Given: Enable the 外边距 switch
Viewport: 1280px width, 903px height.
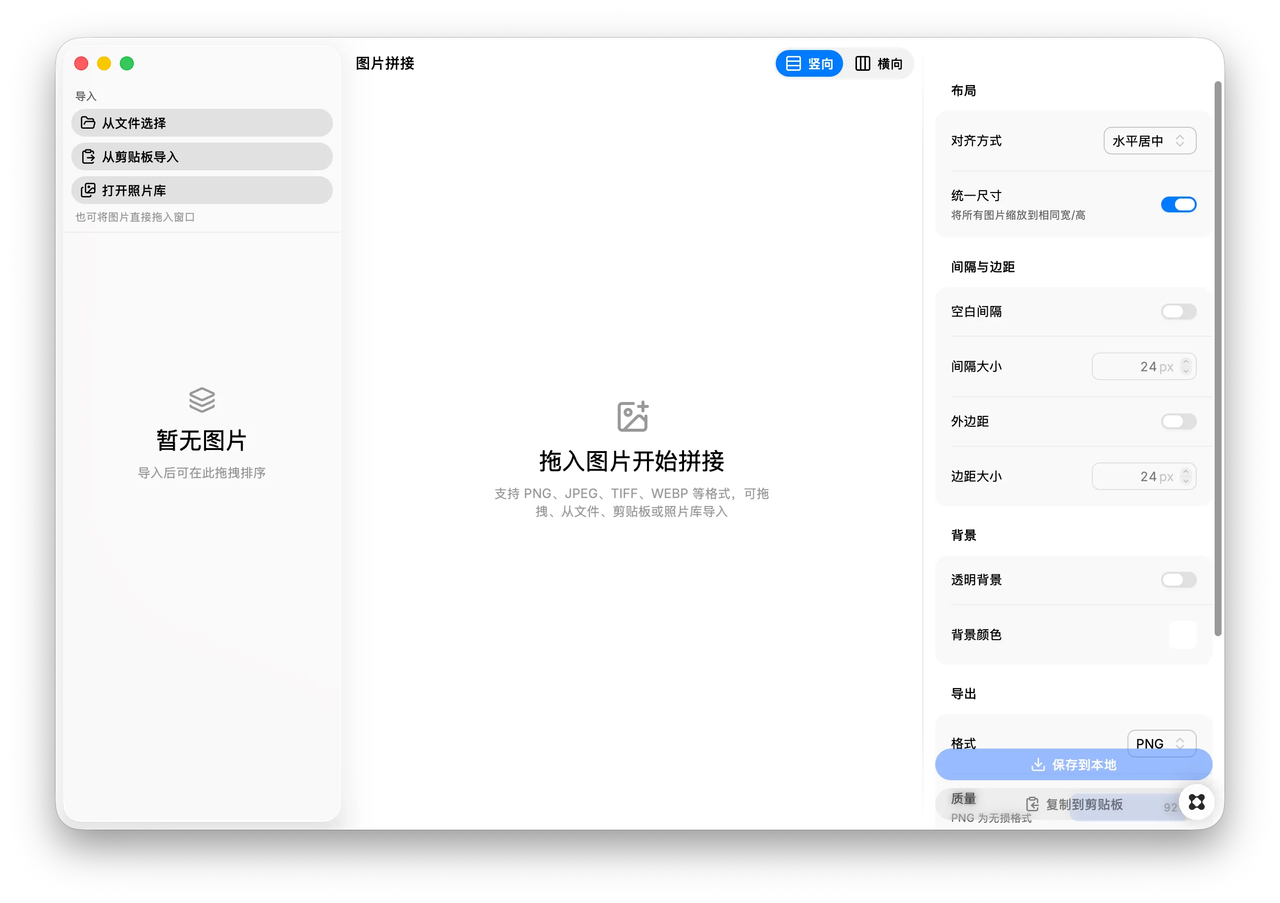Looking at the screenshot, I should tap(1178, 421).
